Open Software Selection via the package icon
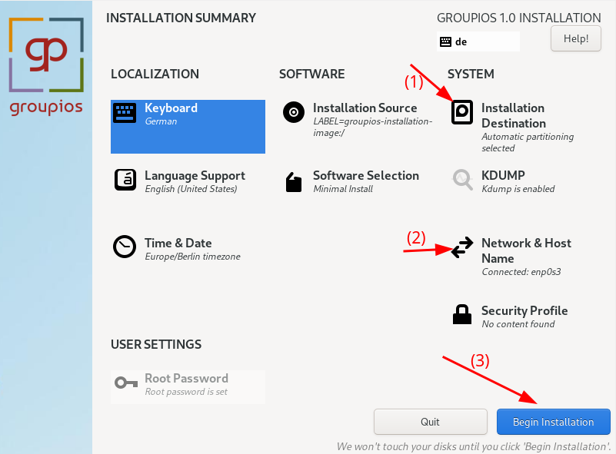 click(x=293, y=182)
